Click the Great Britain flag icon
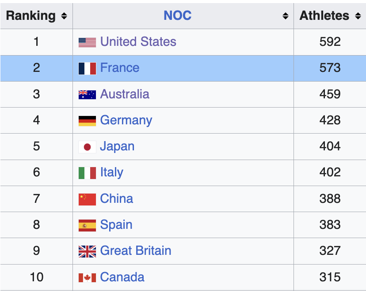Image resolution: width=366 pixels, height=291 pixels. 87,251
